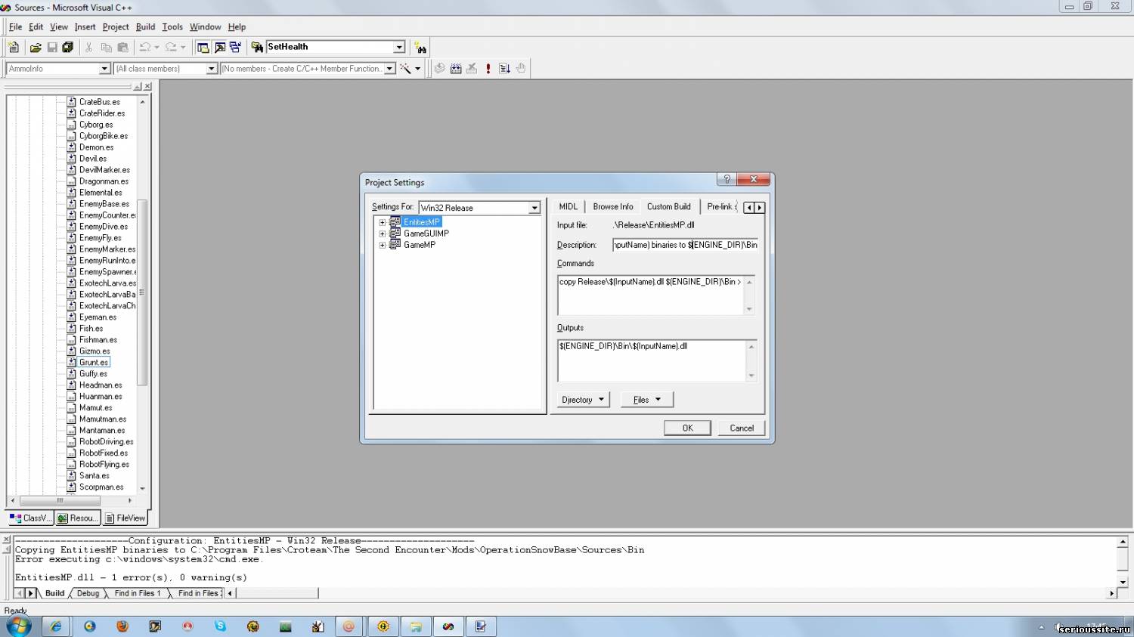Switch to the Browse Info tab
The width and height of the screenshot is (1134, 637).
(612, 206)
